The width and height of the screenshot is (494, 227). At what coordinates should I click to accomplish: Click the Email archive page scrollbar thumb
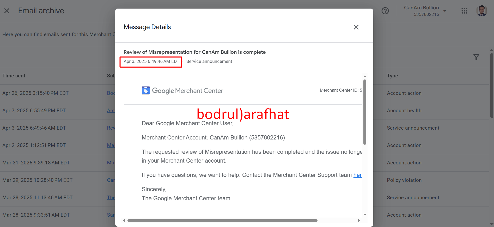[x=492, y=85]
